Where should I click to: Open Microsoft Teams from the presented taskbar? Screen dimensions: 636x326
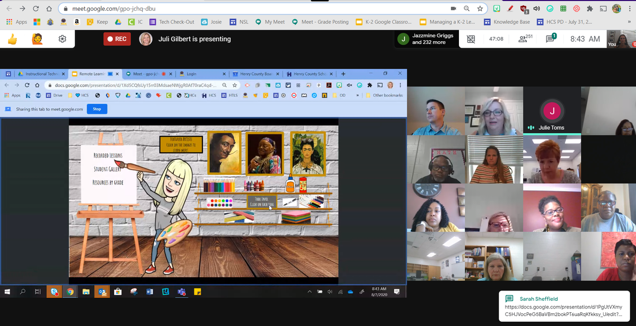coord(181,292)
